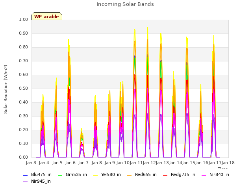Click the Jan 7 x-axis date label
Screen dimensions: 252x189
[x=83, y=163]
